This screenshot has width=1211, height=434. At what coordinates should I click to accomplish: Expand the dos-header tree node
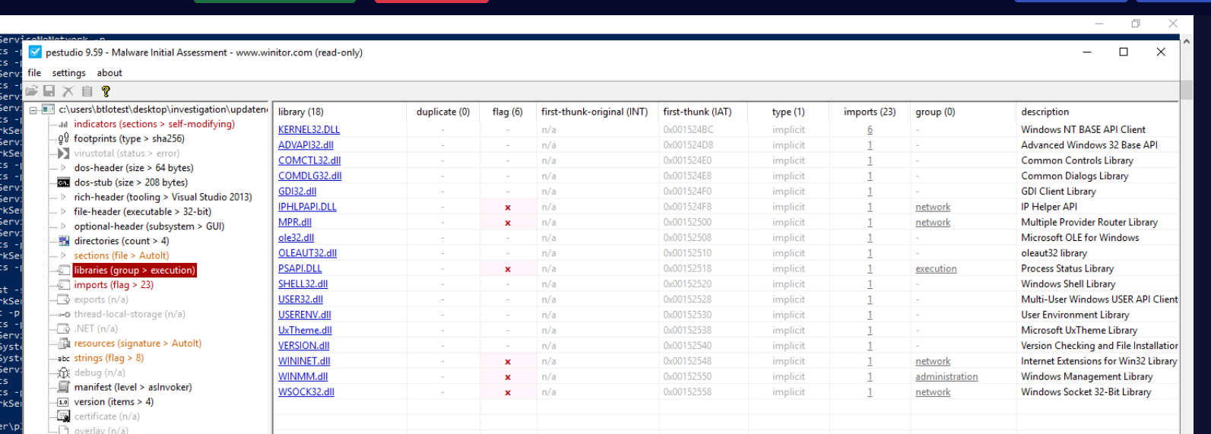(63, 168)
